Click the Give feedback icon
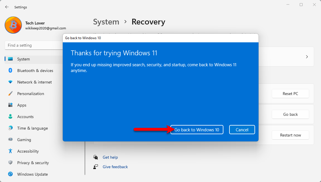 tap(96, 167)
